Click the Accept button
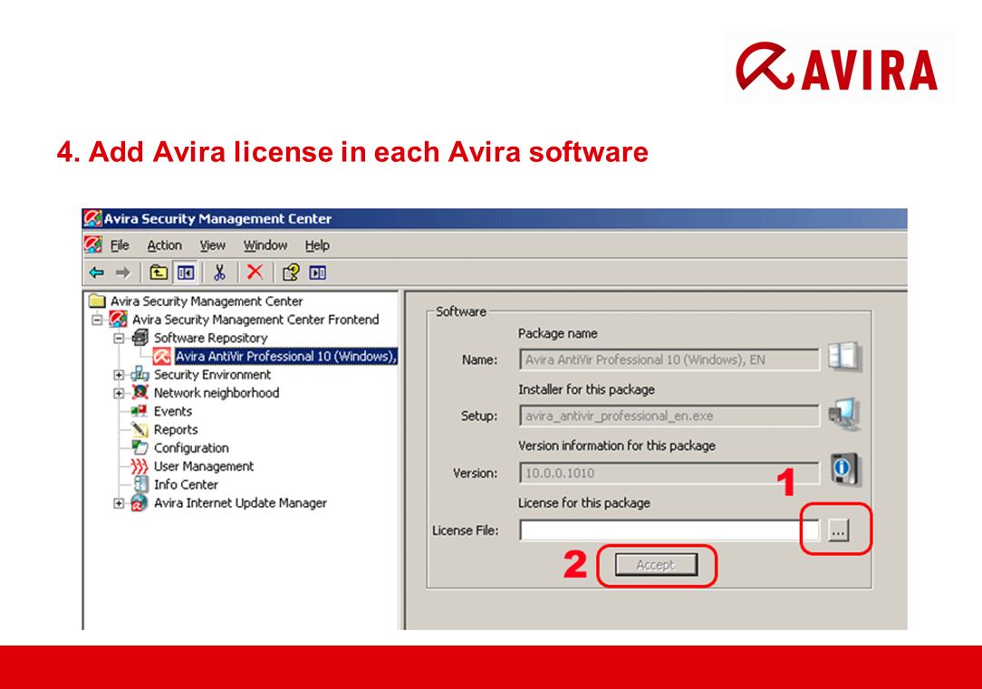The image size is (982, 689). (656, 564)
